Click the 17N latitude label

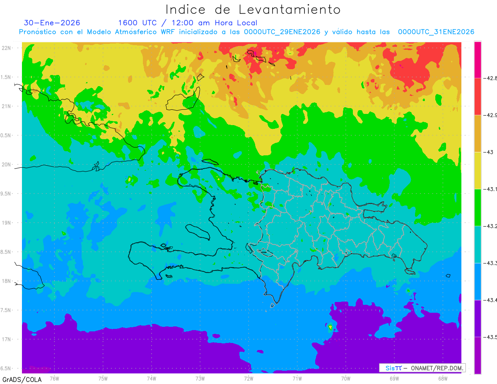pos(7,339)
